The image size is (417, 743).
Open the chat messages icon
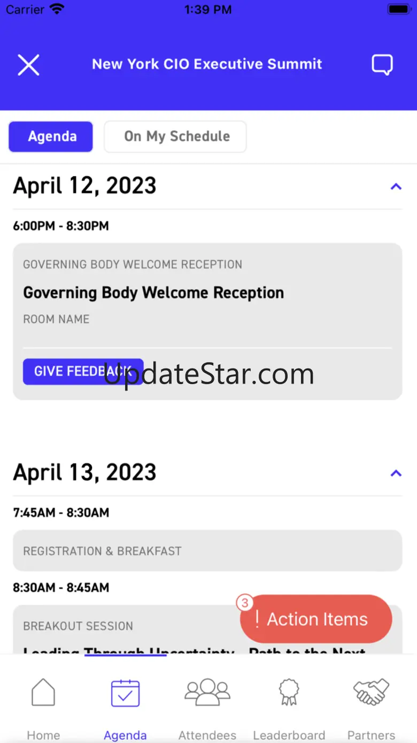(x=382, y=65)
